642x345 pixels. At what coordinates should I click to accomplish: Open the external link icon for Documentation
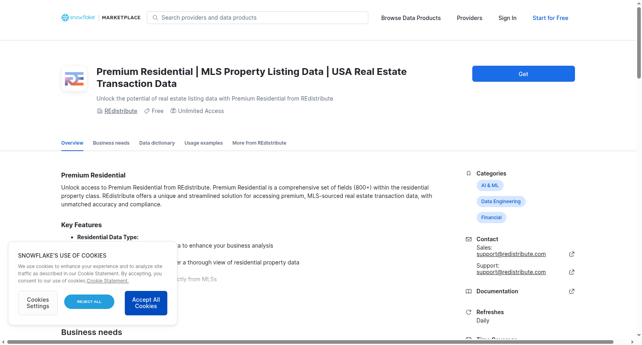[572, 291]
